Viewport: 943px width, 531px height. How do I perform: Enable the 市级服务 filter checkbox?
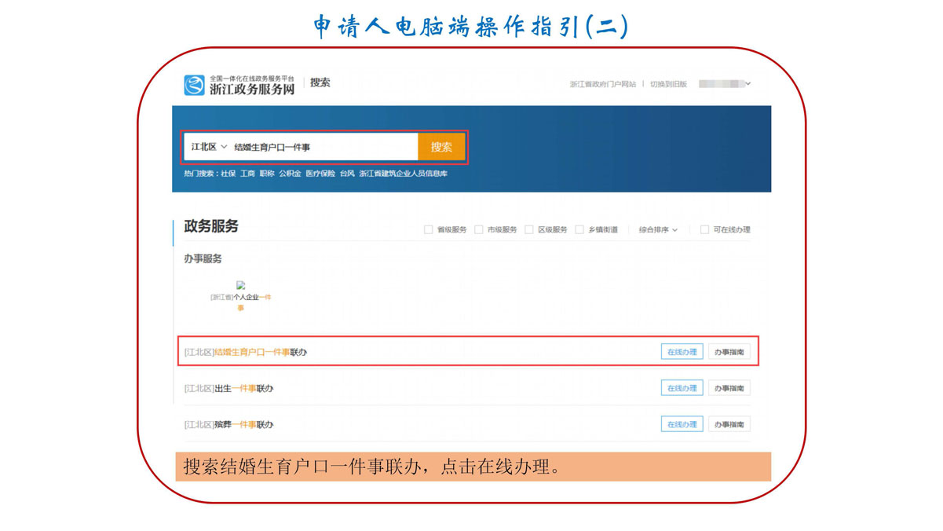pyautogui.click(x=478, y=230)
